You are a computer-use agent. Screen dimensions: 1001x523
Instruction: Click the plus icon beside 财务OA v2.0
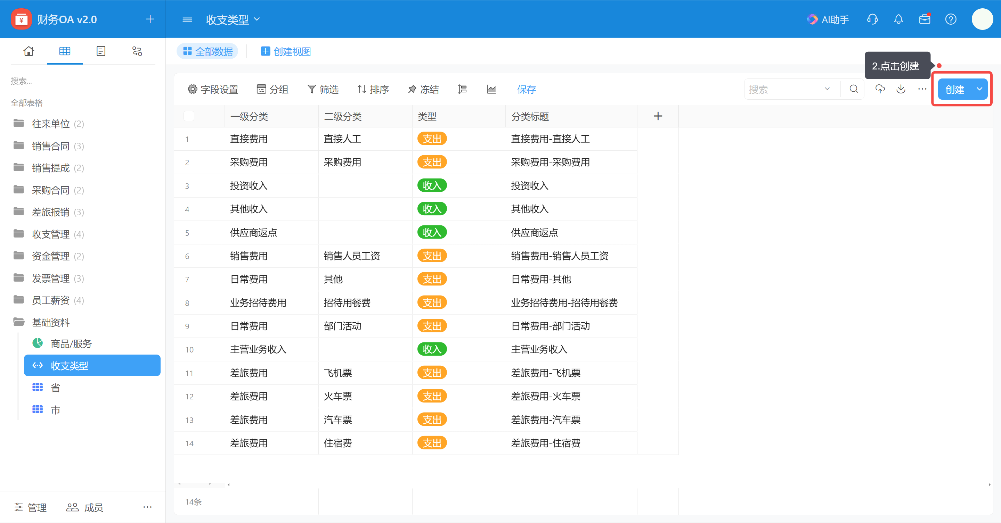click(150, 19)
